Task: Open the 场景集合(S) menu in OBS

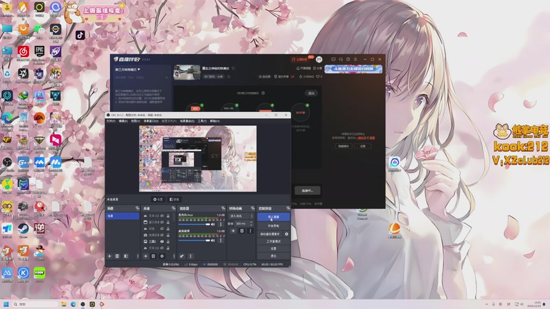Action: pyautogui.click(x=187, y=122)
